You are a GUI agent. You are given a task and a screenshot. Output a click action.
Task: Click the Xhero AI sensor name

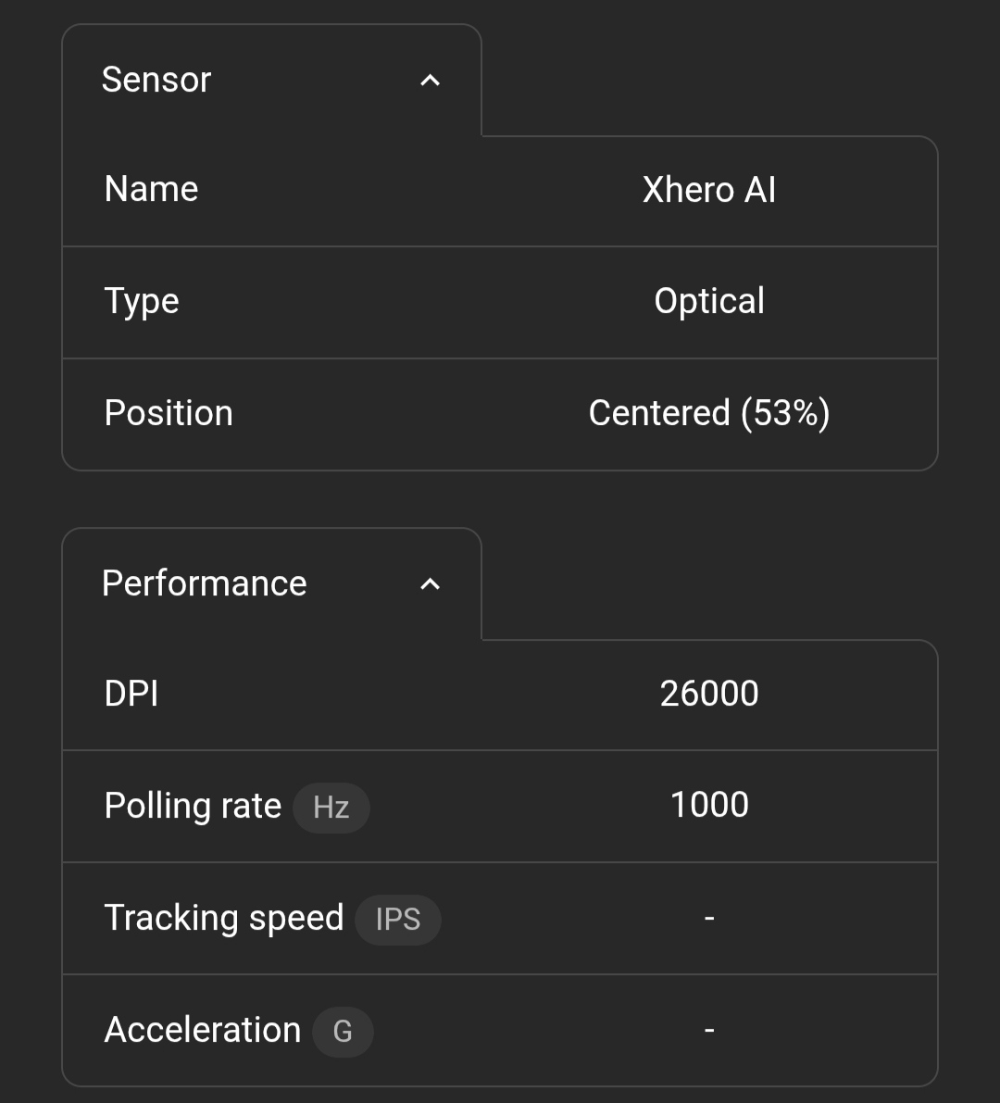point(709,190)
